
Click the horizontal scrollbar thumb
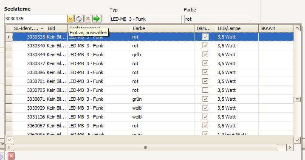click(145, 148)
